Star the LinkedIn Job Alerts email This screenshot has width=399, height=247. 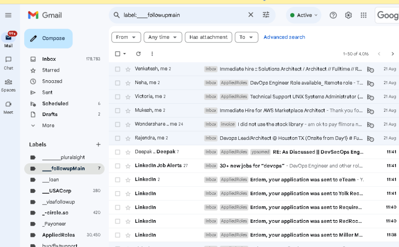[x=128, y=166]
